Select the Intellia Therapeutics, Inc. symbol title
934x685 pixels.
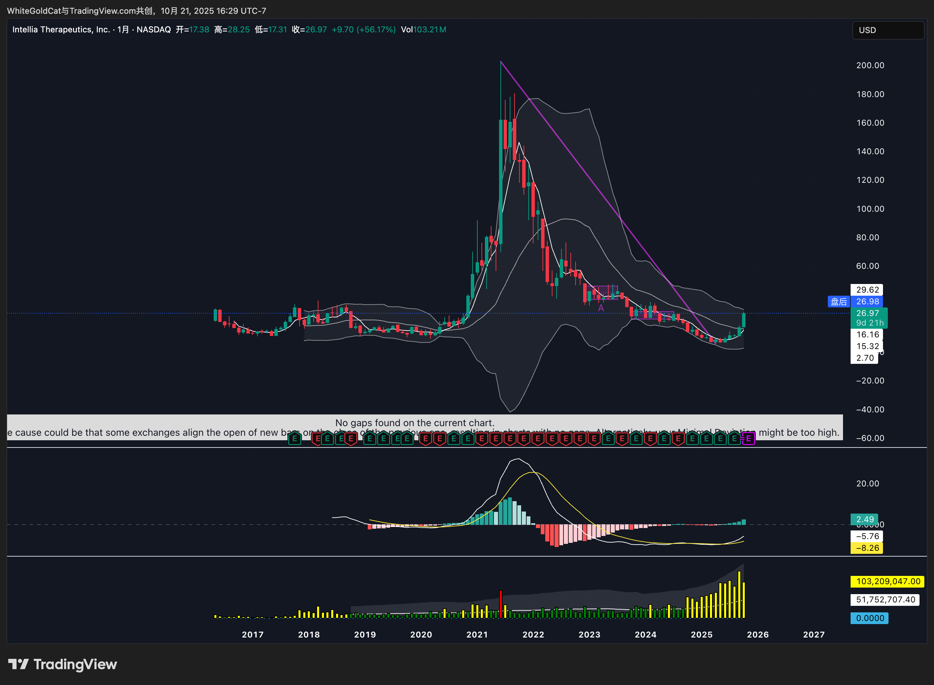(x=61, y=30)
